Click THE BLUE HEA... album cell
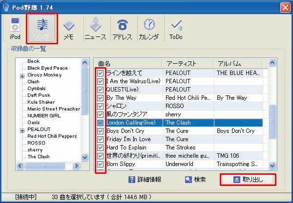Image resolution: width=293 pixels, height=203 pixels. [x=238, y=73]
